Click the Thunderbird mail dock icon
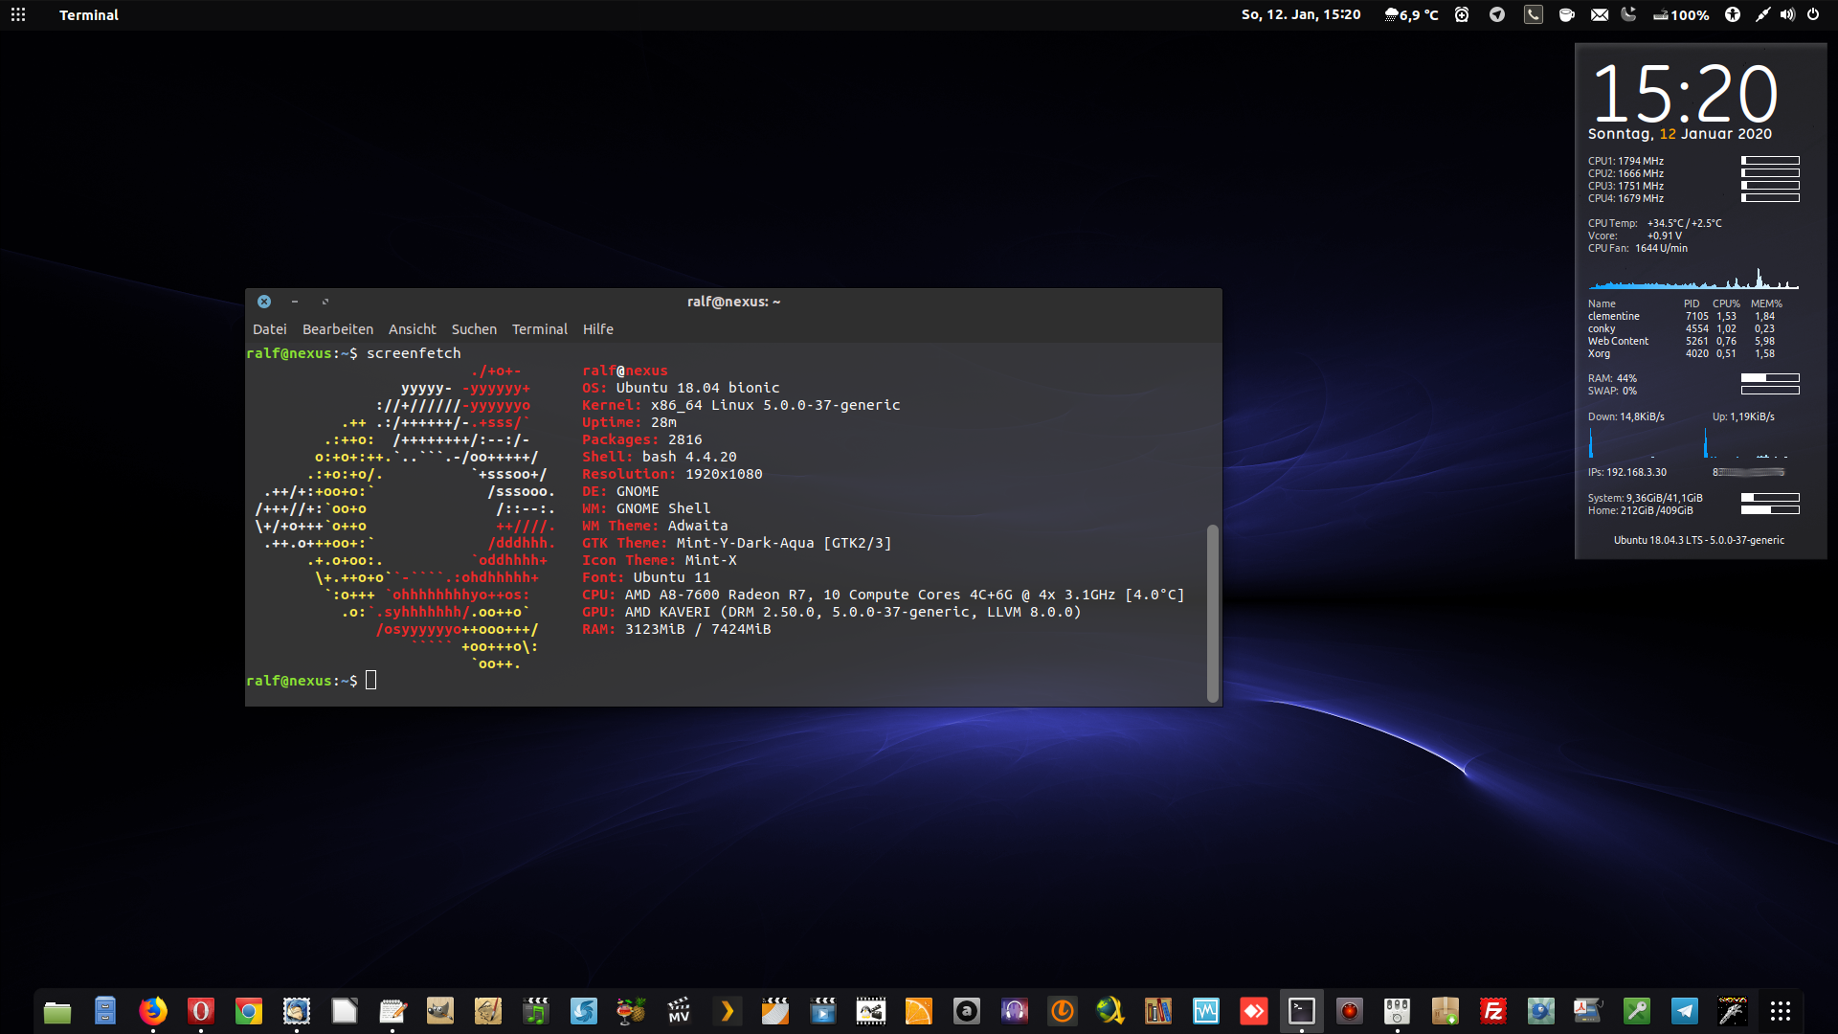 pyautogui.click(x=297, y=1011)
